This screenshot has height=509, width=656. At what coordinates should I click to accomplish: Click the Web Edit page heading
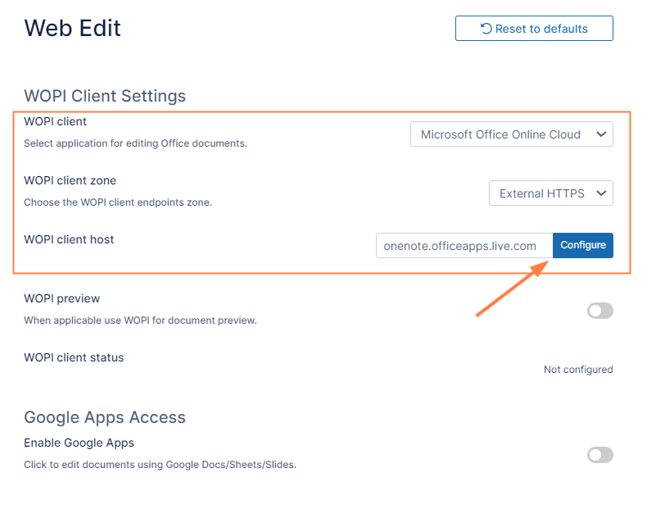73,28
